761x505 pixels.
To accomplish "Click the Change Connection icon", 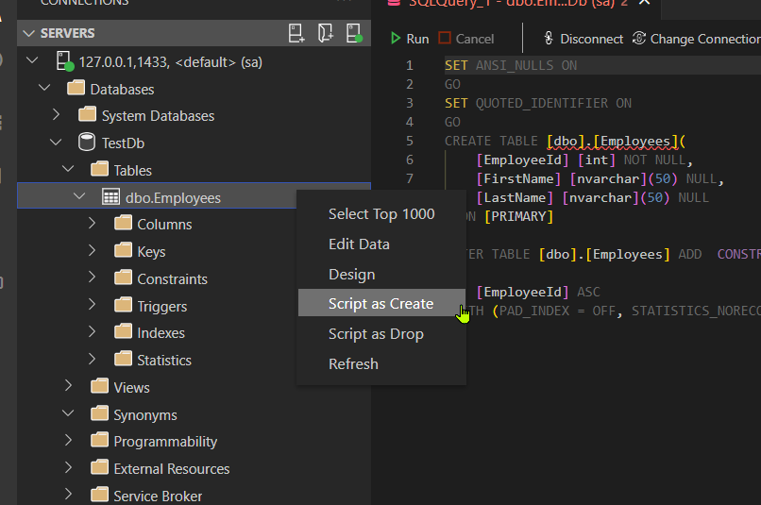I will click(639, 38).
